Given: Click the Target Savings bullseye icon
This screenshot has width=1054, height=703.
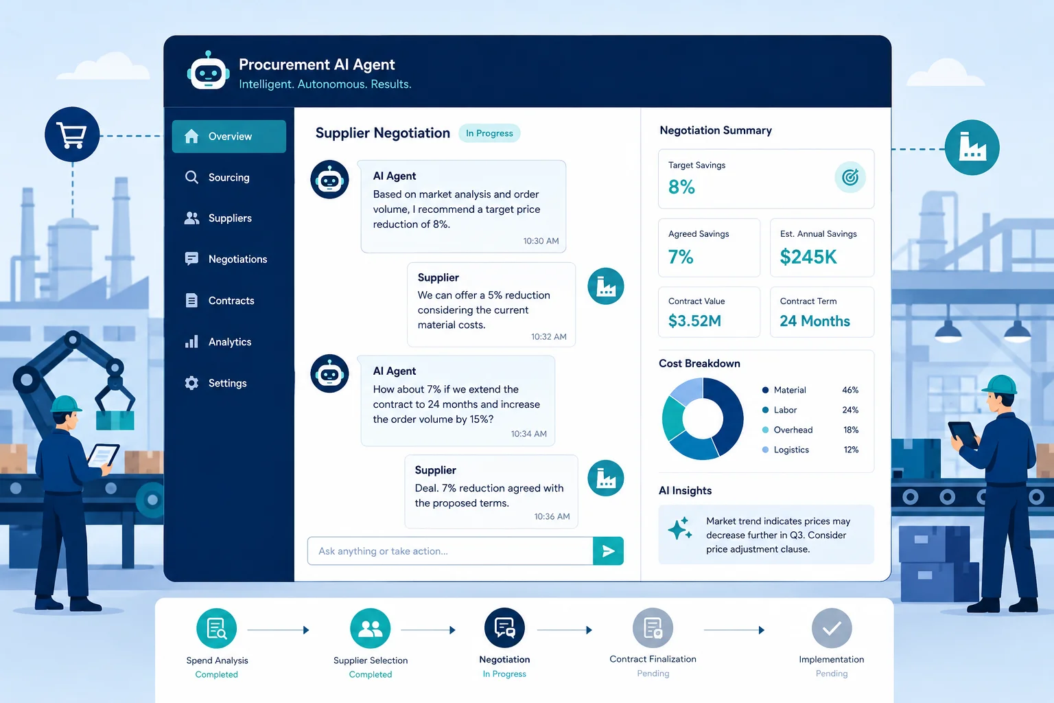Looking at the screenshot, I should (850, 178).
